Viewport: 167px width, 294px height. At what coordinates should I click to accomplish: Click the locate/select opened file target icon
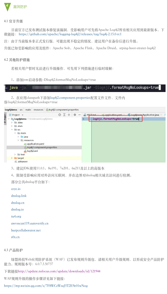coord(60,115)
